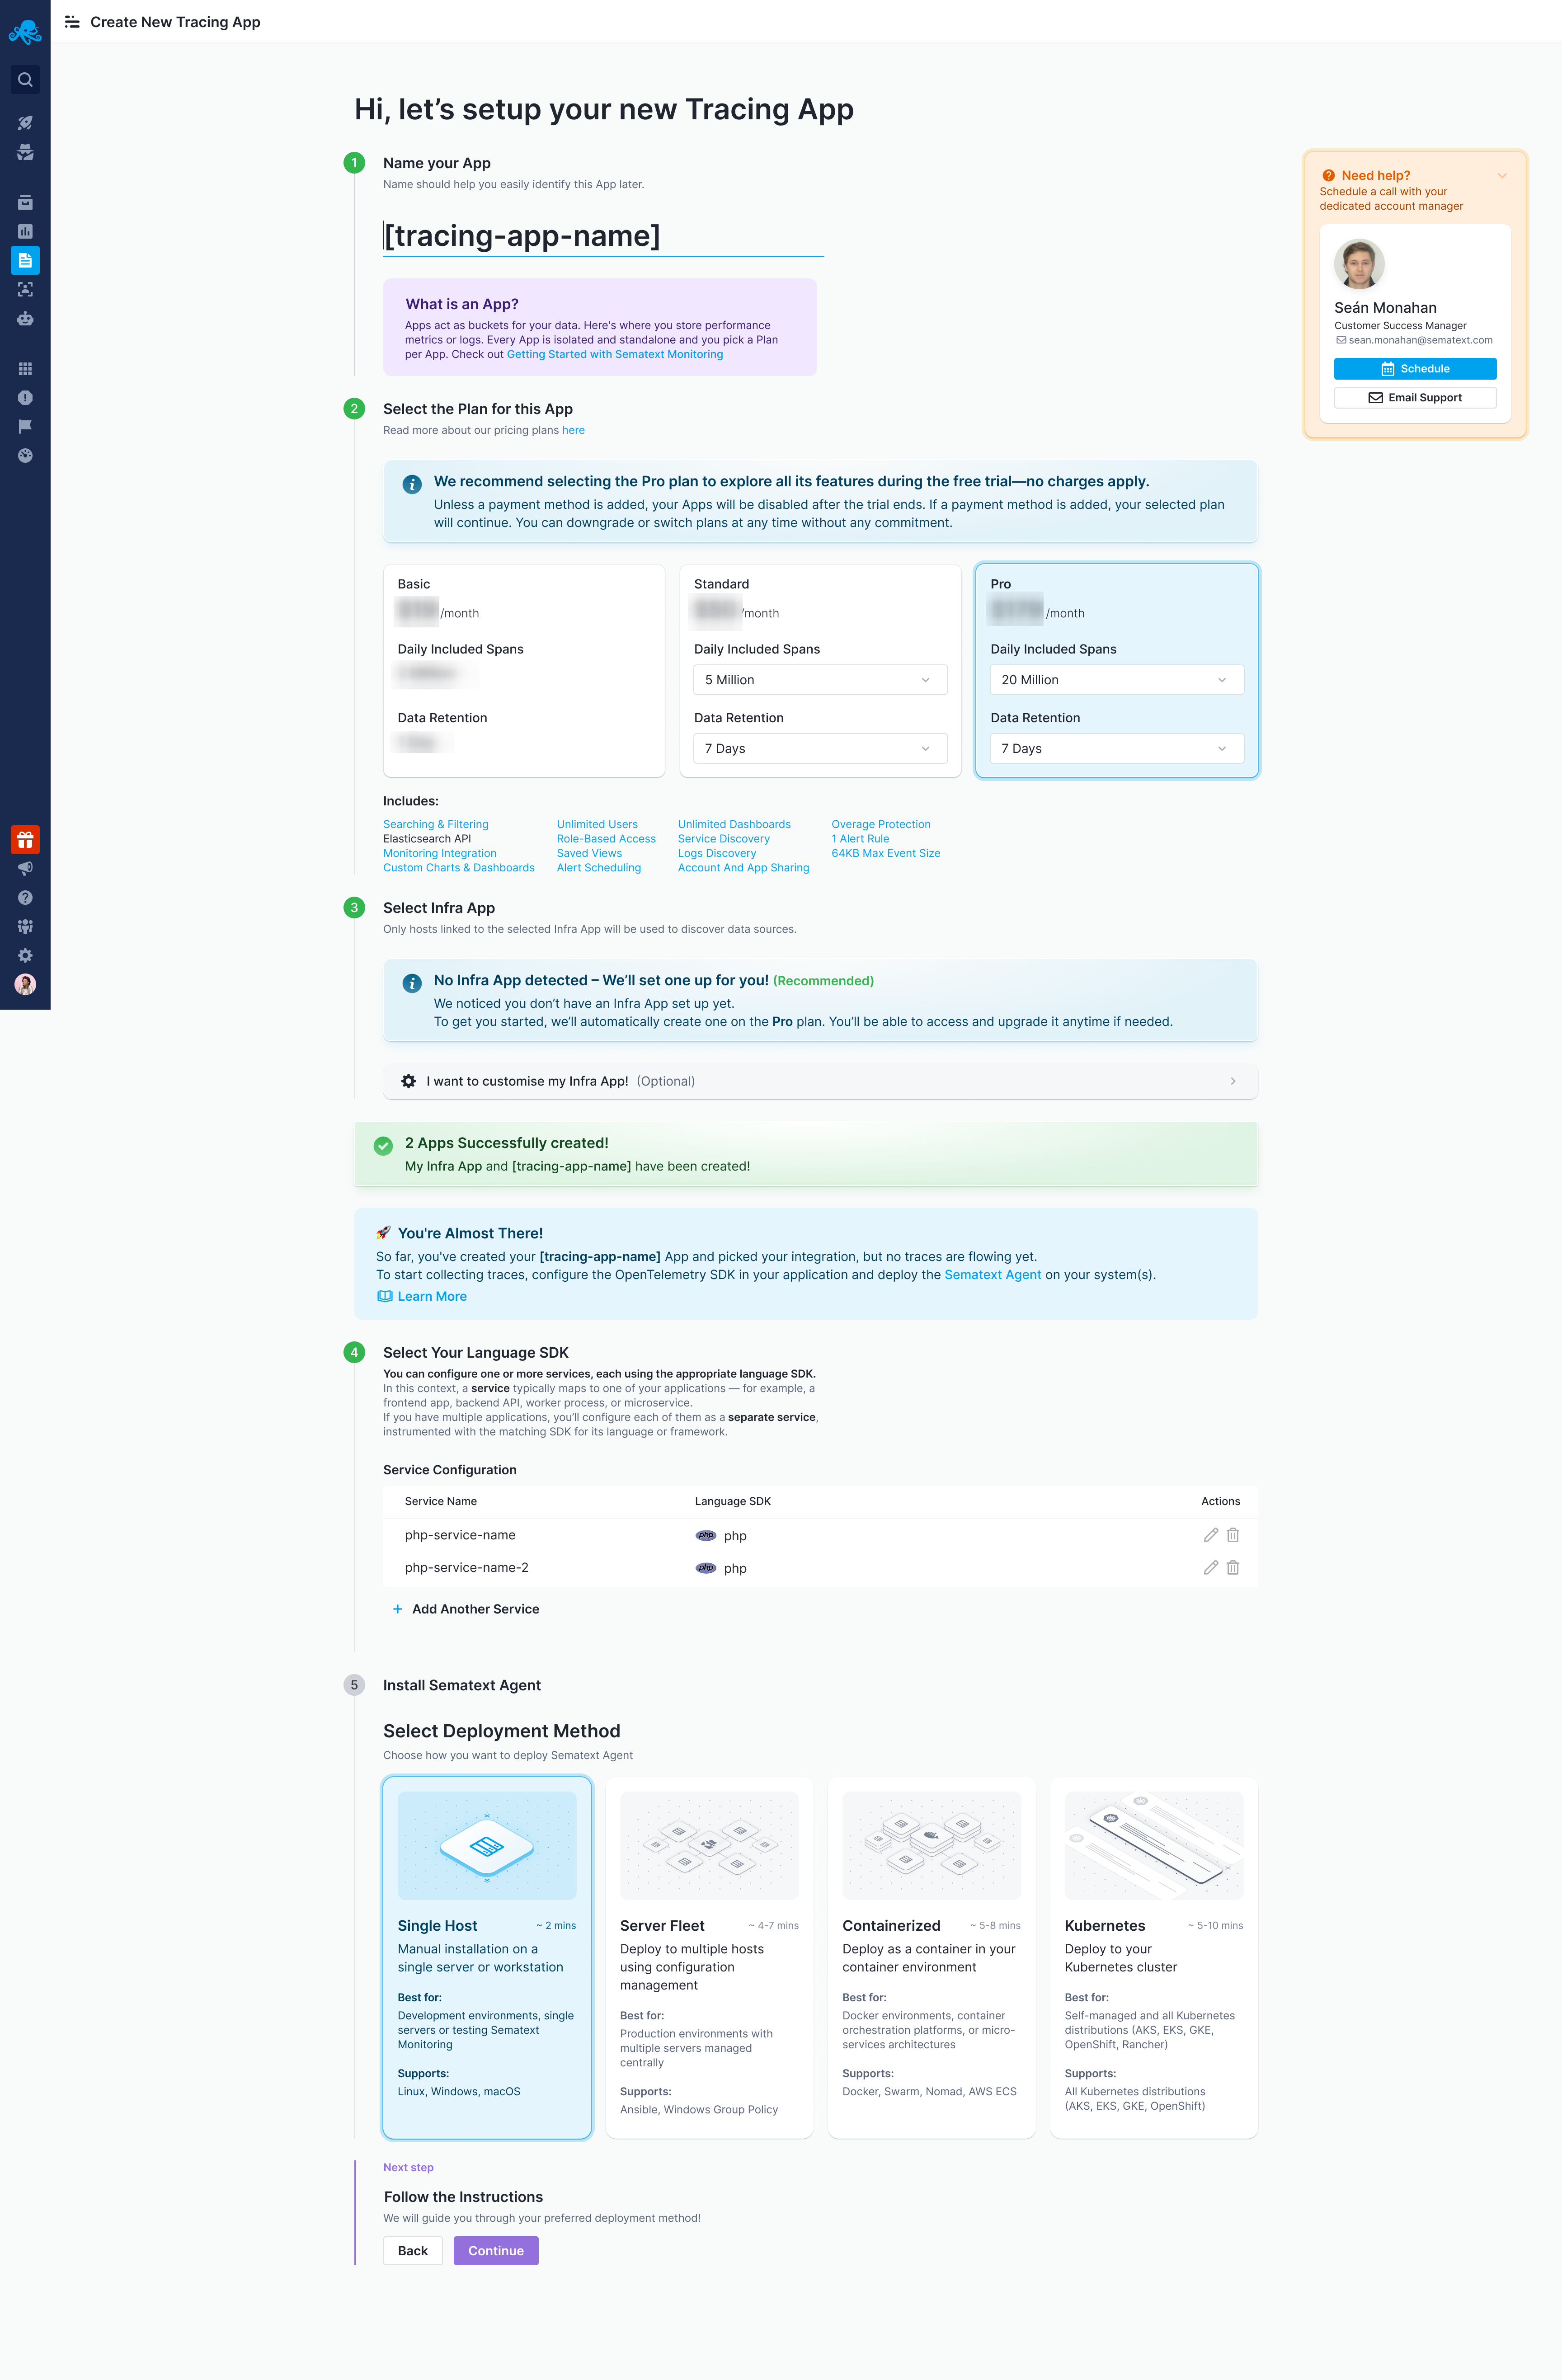Open the sidebar search icon
This screenshot has height=2380, width=1562.
pos(25,80)
